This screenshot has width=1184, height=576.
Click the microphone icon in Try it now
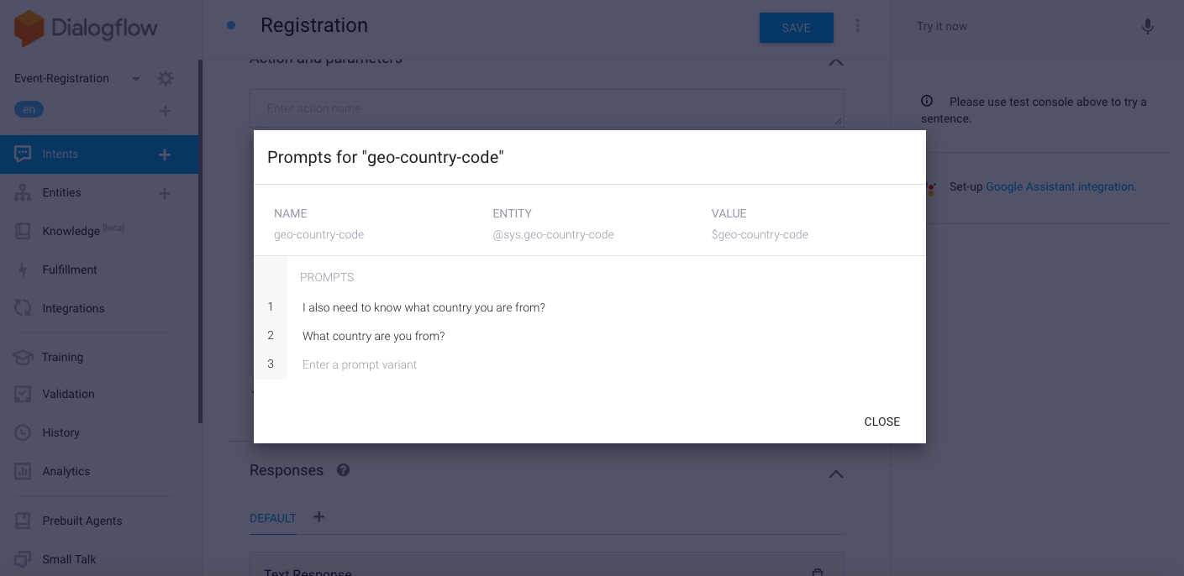(1147, 27)
